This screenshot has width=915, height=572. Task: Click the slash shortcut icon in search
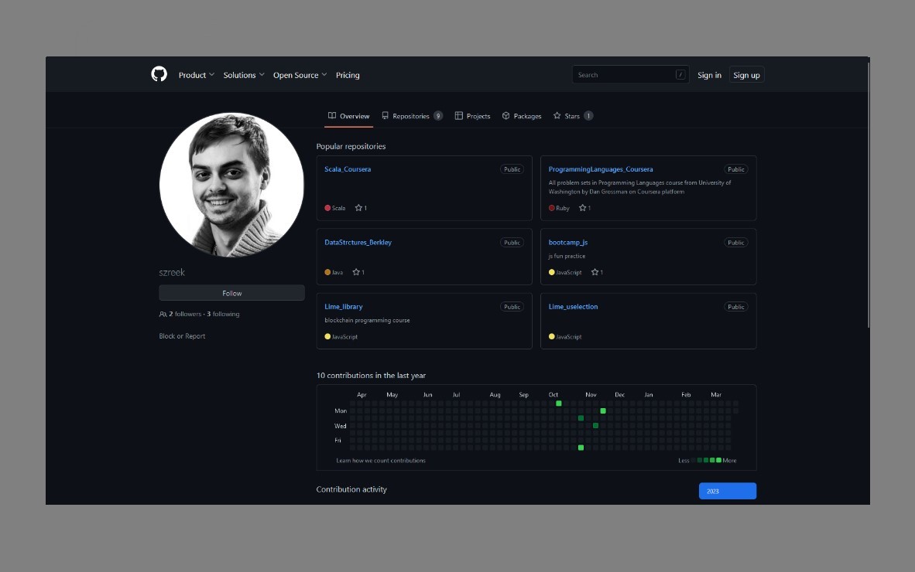(680, 75)
